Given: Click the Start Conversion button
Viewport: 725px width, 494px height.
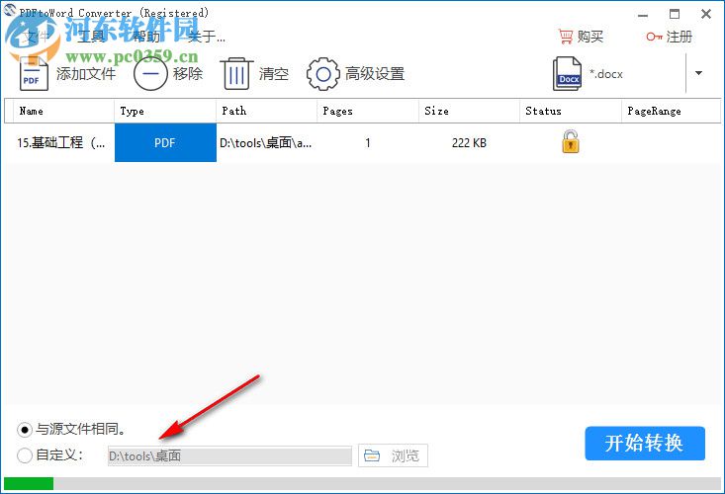Looking at the screenshot, I should (x=645, y=444).
